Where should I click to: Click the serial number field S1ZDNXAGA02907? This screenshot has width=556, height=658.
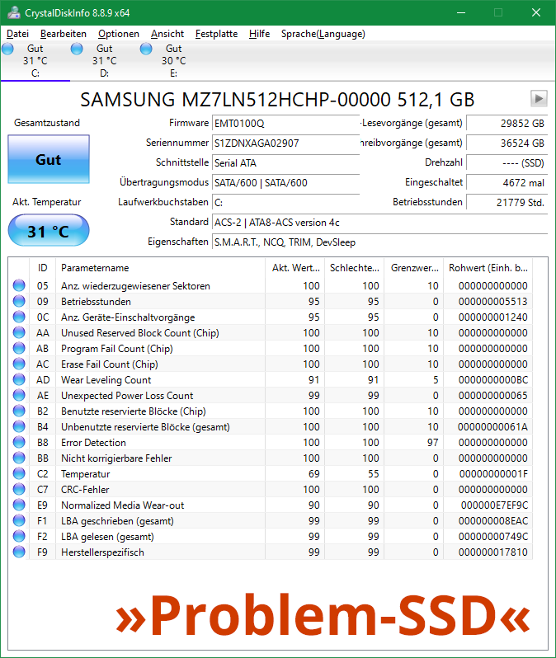click(286, 143)
